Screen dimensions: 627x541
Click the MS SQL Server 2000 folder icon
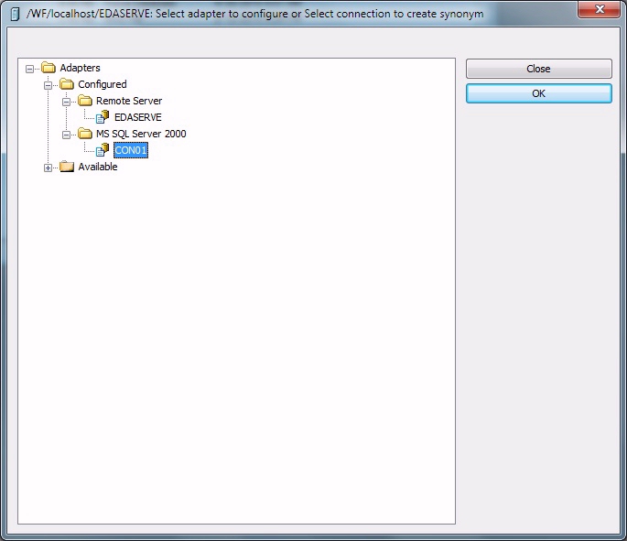(x=85, y=133)
